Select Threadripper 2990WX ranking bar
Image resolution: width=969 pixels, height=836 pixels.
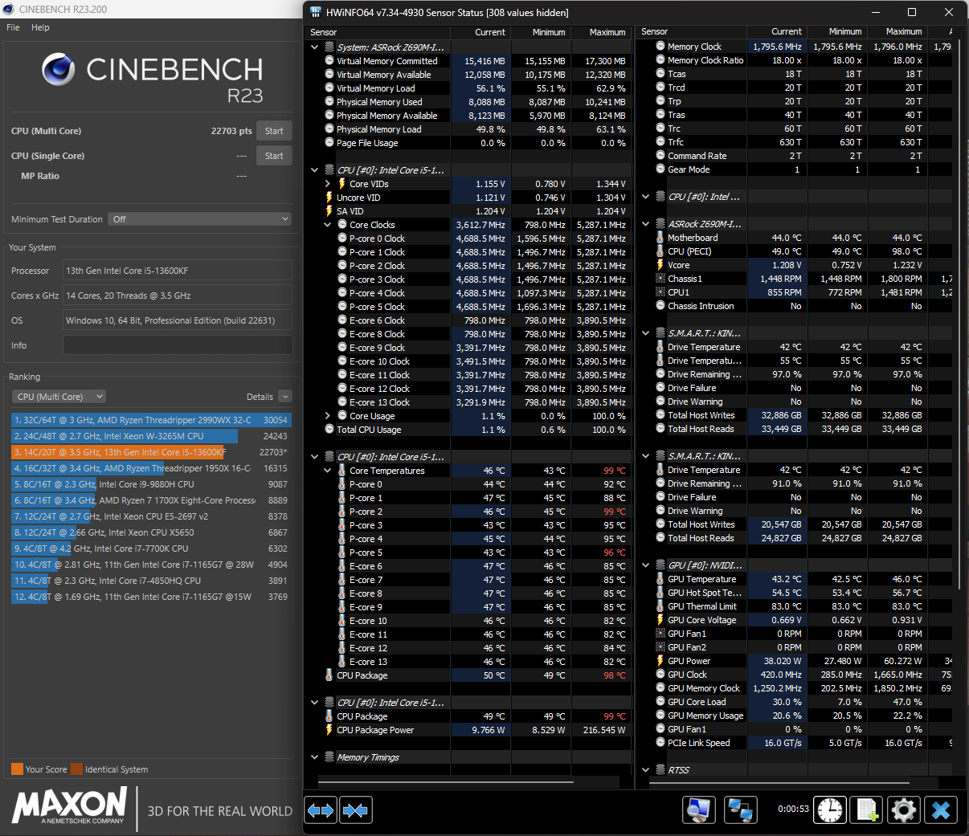[151, 420]
